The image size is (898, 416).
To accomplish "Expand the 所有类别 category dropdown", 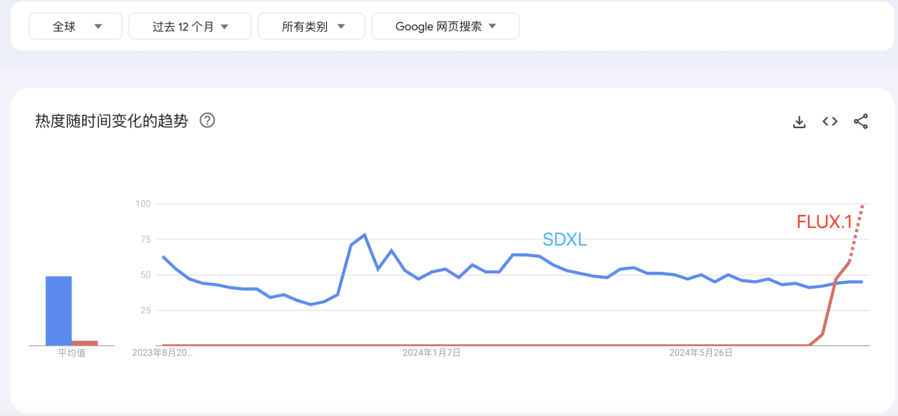I will 311,25.
